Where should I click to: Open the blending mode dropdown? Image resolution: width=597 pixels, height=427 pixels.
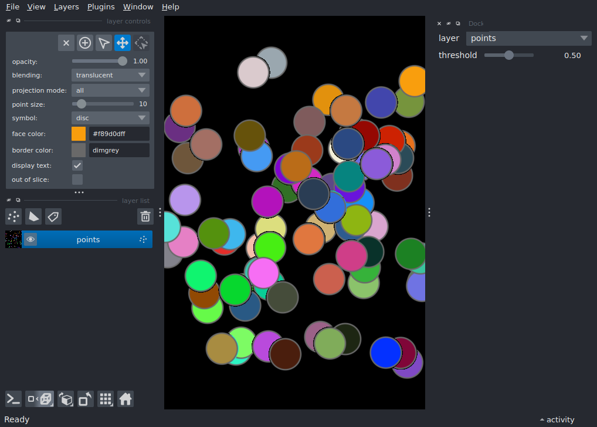point(110,75)
